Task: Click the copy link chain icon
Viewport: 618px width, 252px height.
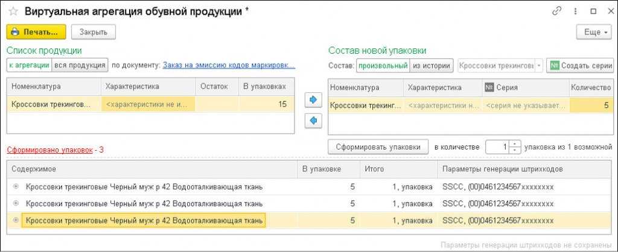Action: coord(556,11)
